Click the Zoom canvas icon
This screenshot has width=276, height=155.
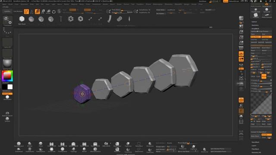(241, 32)
